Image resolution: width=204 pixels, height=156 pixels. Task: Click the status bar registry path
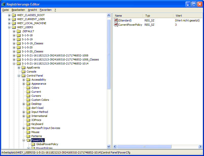(66, 152)
